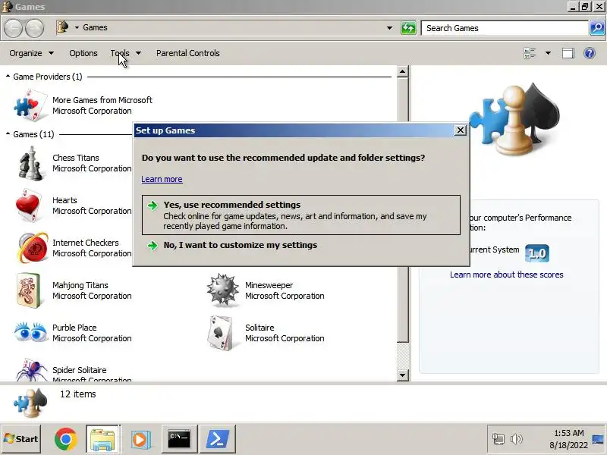
Task: Expand the address bar history dropdown
Action: [389, 28]
